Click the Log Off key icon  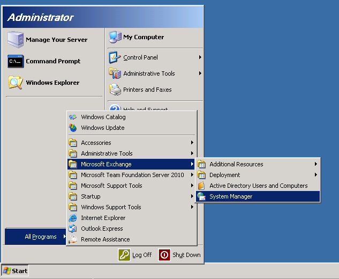124,255
